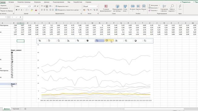Switch to the Вставка ribbon tab
The height and width of the screenshot is (111, 198).
click(x=11, y=2)
